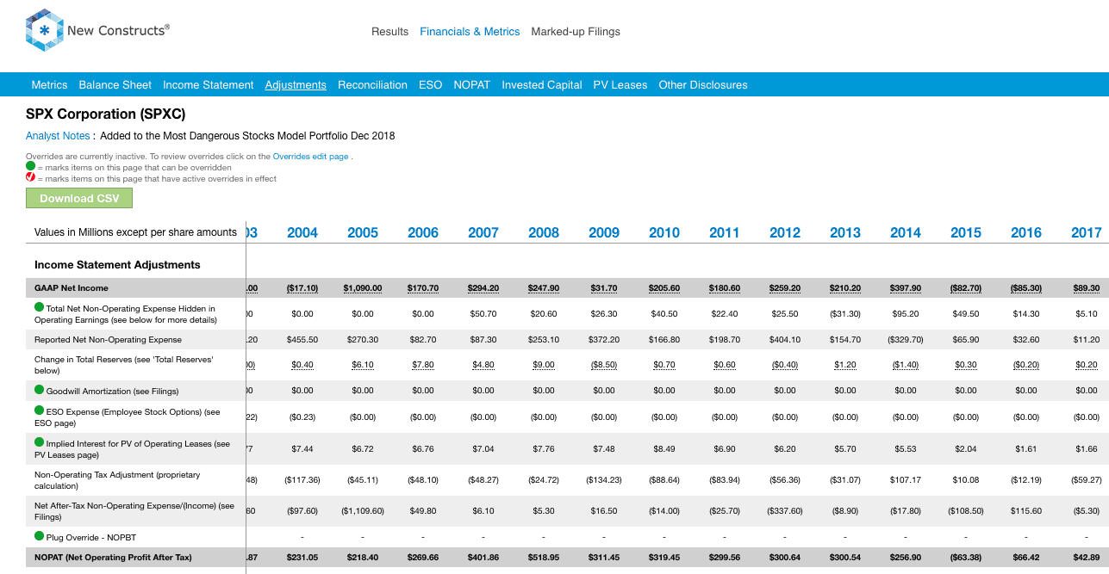Click the Analyst Notes link
The height and width of the screenshot is (574, 1109).
point(58,135)
